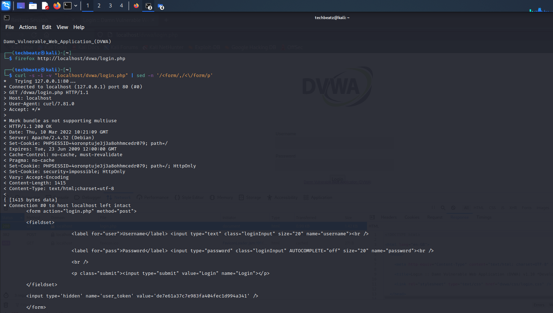Click the firefox http://localhost/dvwa/login.php command
This screenshot has width=553, height=313.
click(70, 59)
